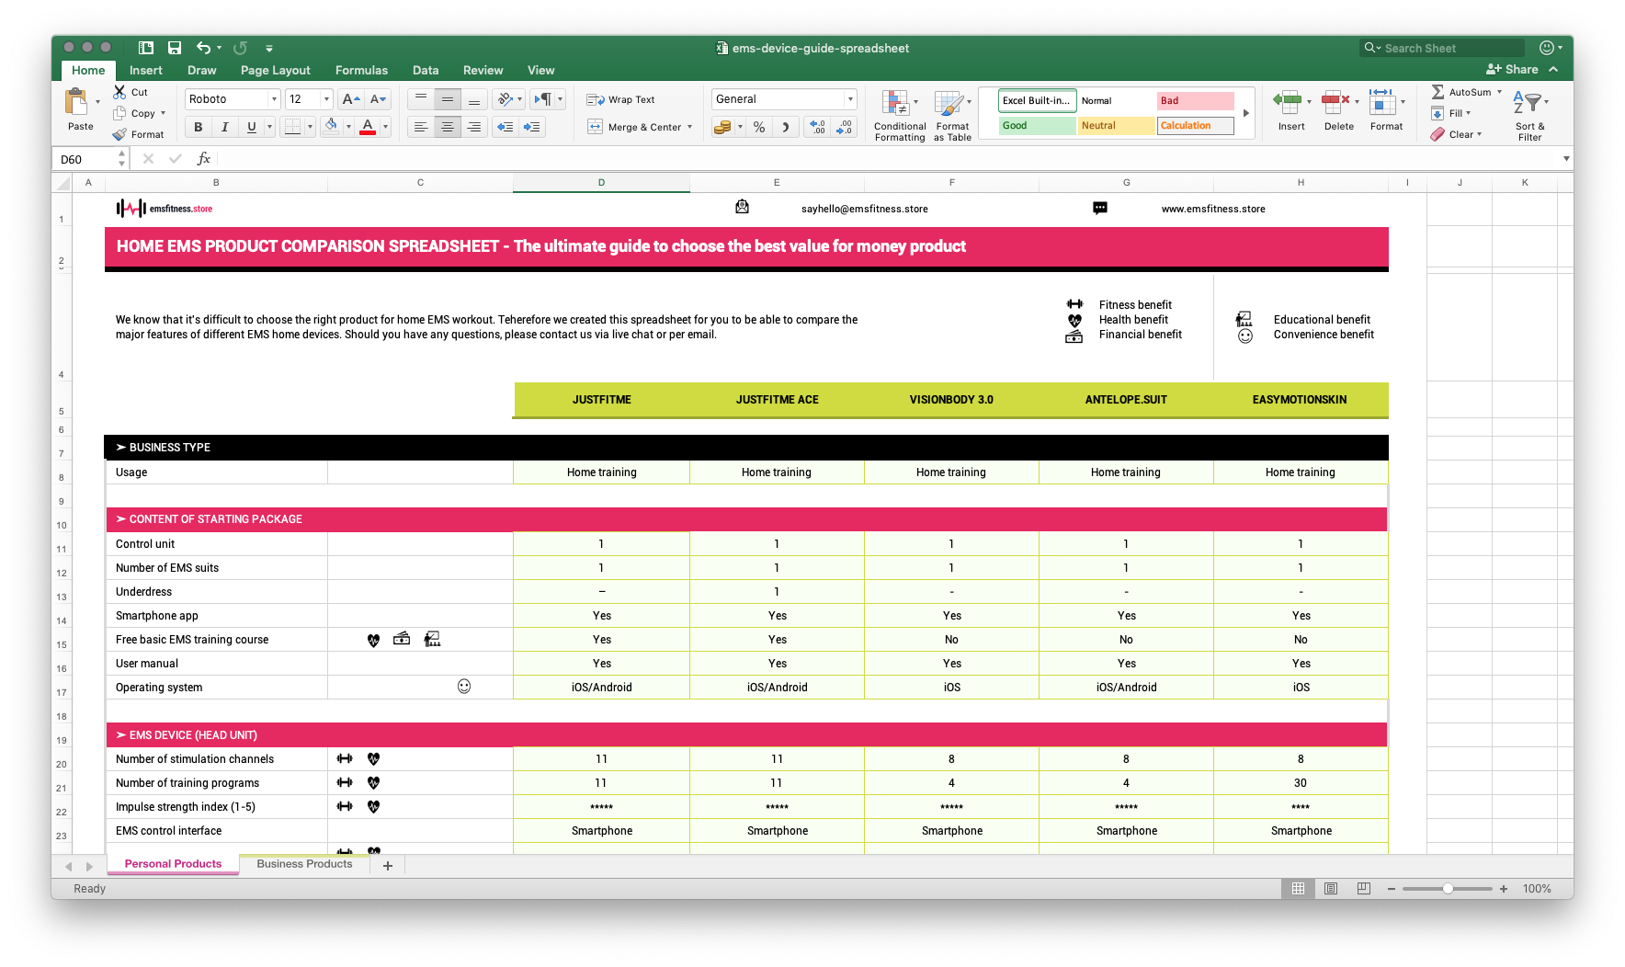Toggle Wrap Text option
Screen dimensions: 1625x967
621,99
